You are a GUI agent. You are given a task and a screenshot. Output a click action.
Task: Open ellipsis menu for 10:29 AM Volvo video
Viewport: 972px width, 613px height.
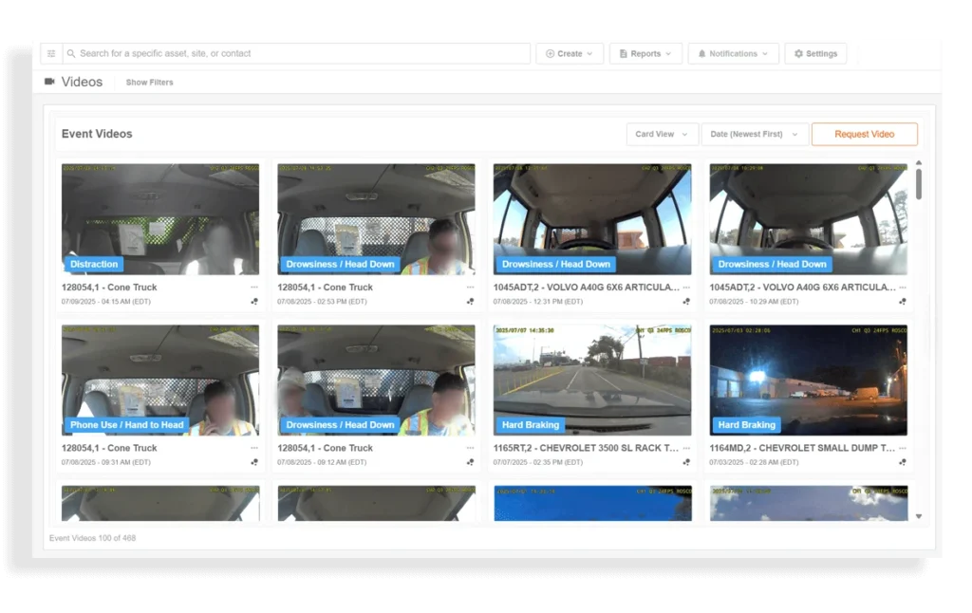click(x=903, y=288)
